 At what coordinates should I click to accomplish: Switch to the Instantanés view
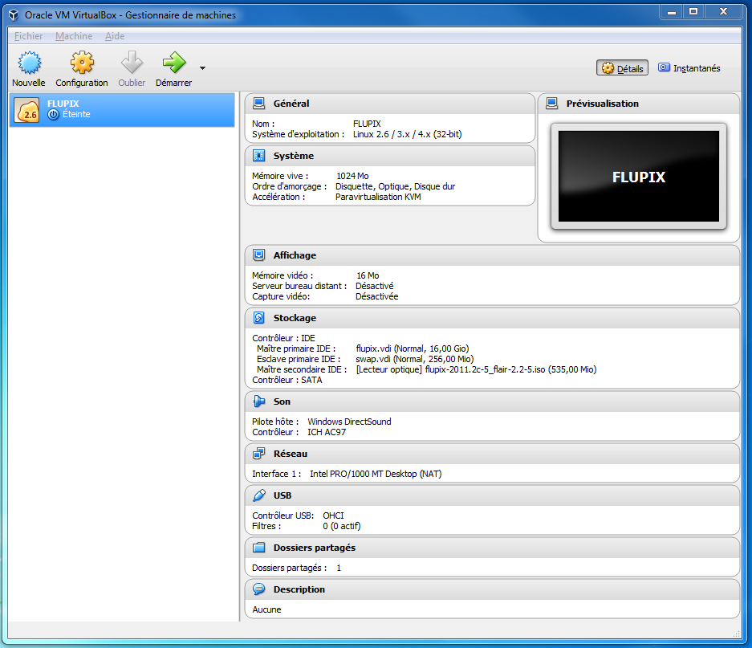689,68
